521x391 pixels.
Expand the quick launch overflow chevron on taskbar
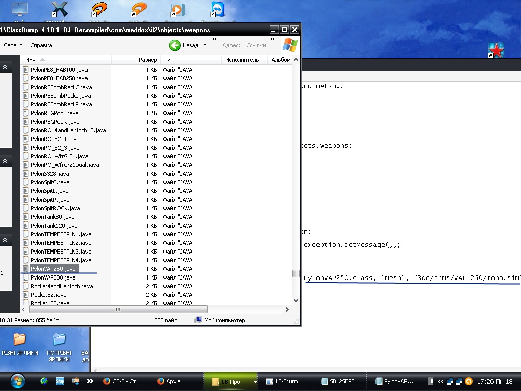point(90,381)
